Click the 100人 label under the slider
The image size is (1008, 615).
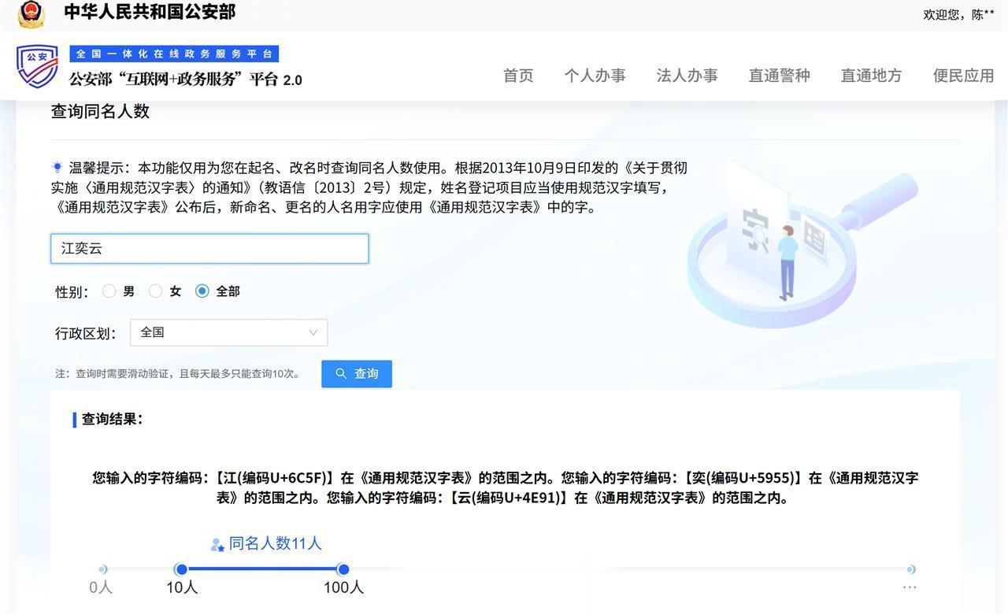coord(343,587)
